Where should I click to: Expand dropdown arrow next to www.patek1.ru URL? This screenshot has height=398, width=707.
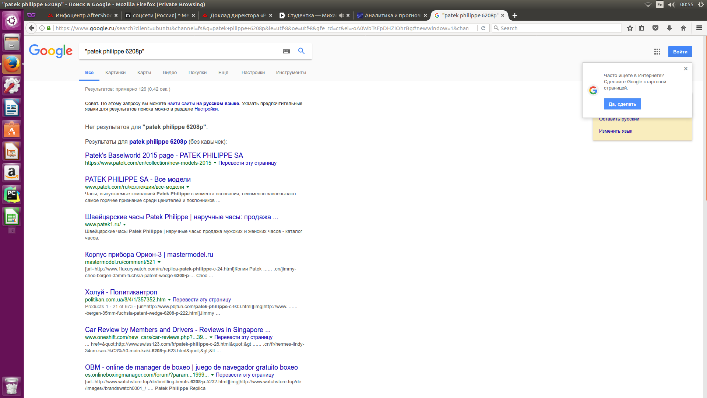(124, 224)
